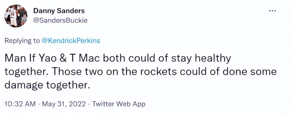Viewport: 292px width, 114px height.
Task: Click the 10:32 AM timestamp
Action: 20,104
